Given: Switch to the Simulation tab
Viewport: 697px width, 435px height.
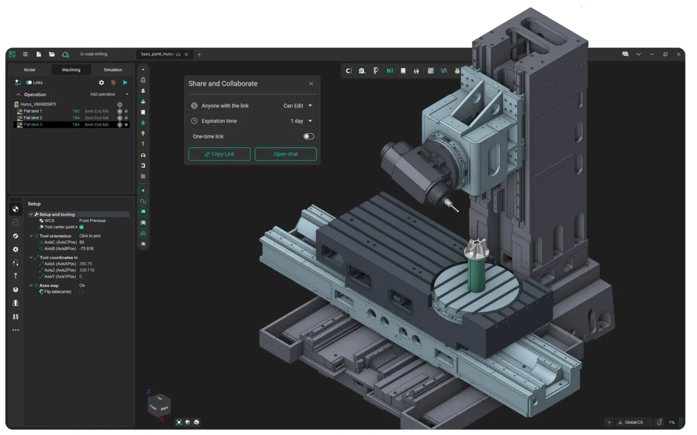Looking at the screenshot, I should [113, 70].
